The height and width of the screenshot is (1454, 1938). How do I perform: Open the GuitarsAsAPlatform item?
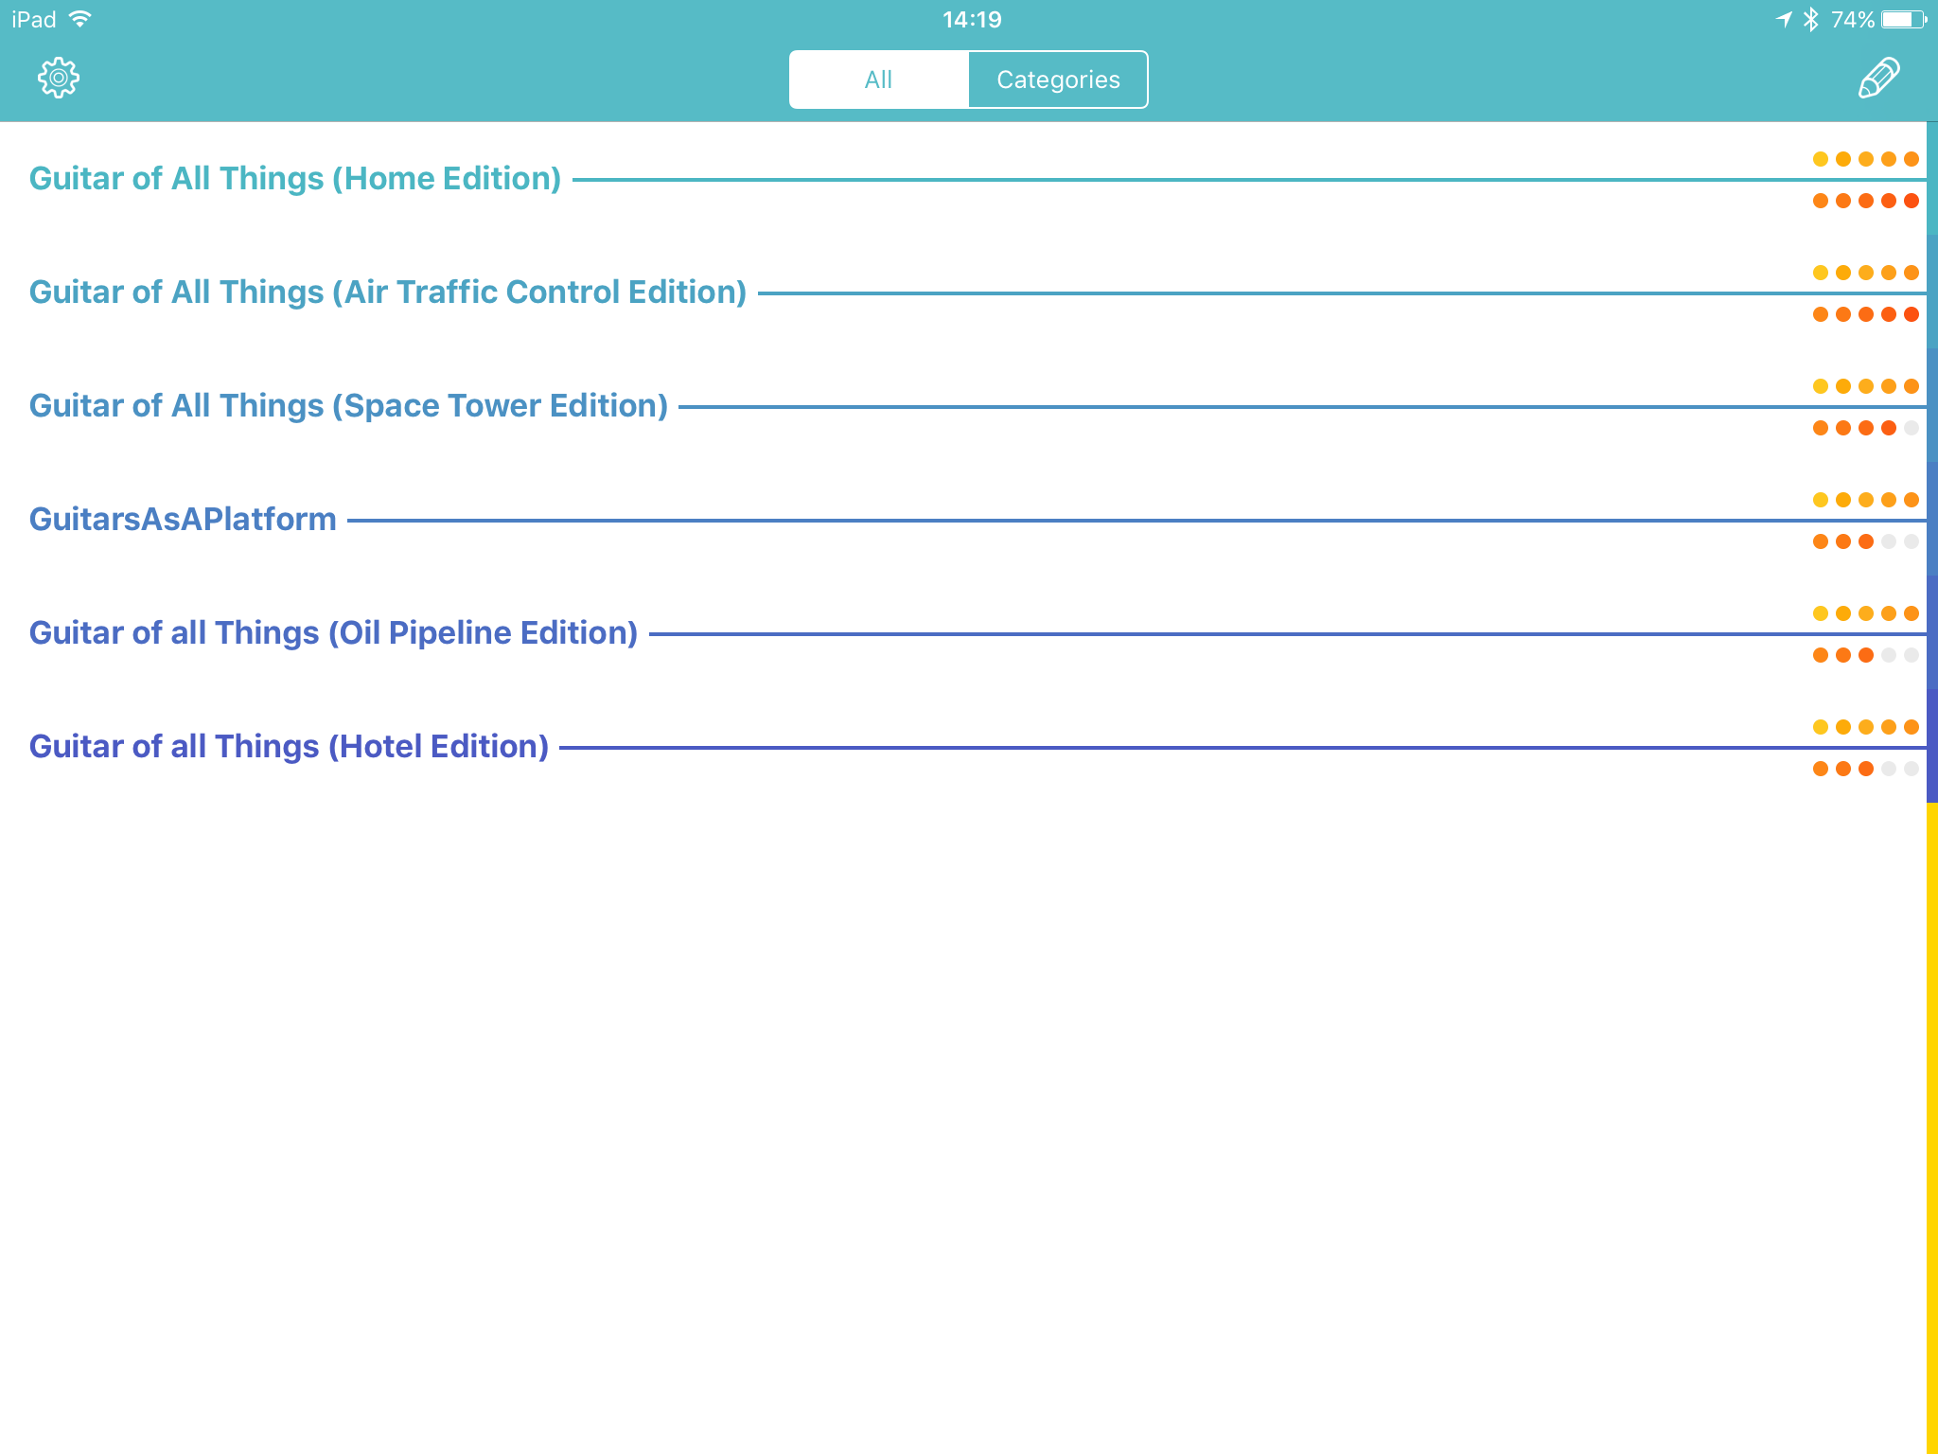pos(183,520)
